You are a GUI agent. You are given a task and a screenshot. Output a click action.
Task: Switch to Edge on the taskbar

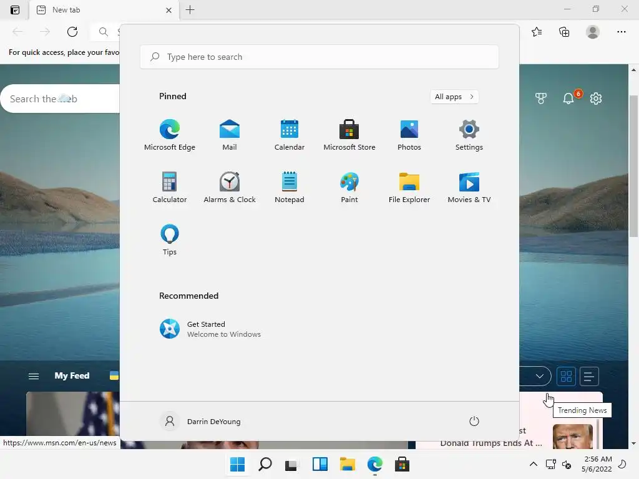tap(374, 464)
